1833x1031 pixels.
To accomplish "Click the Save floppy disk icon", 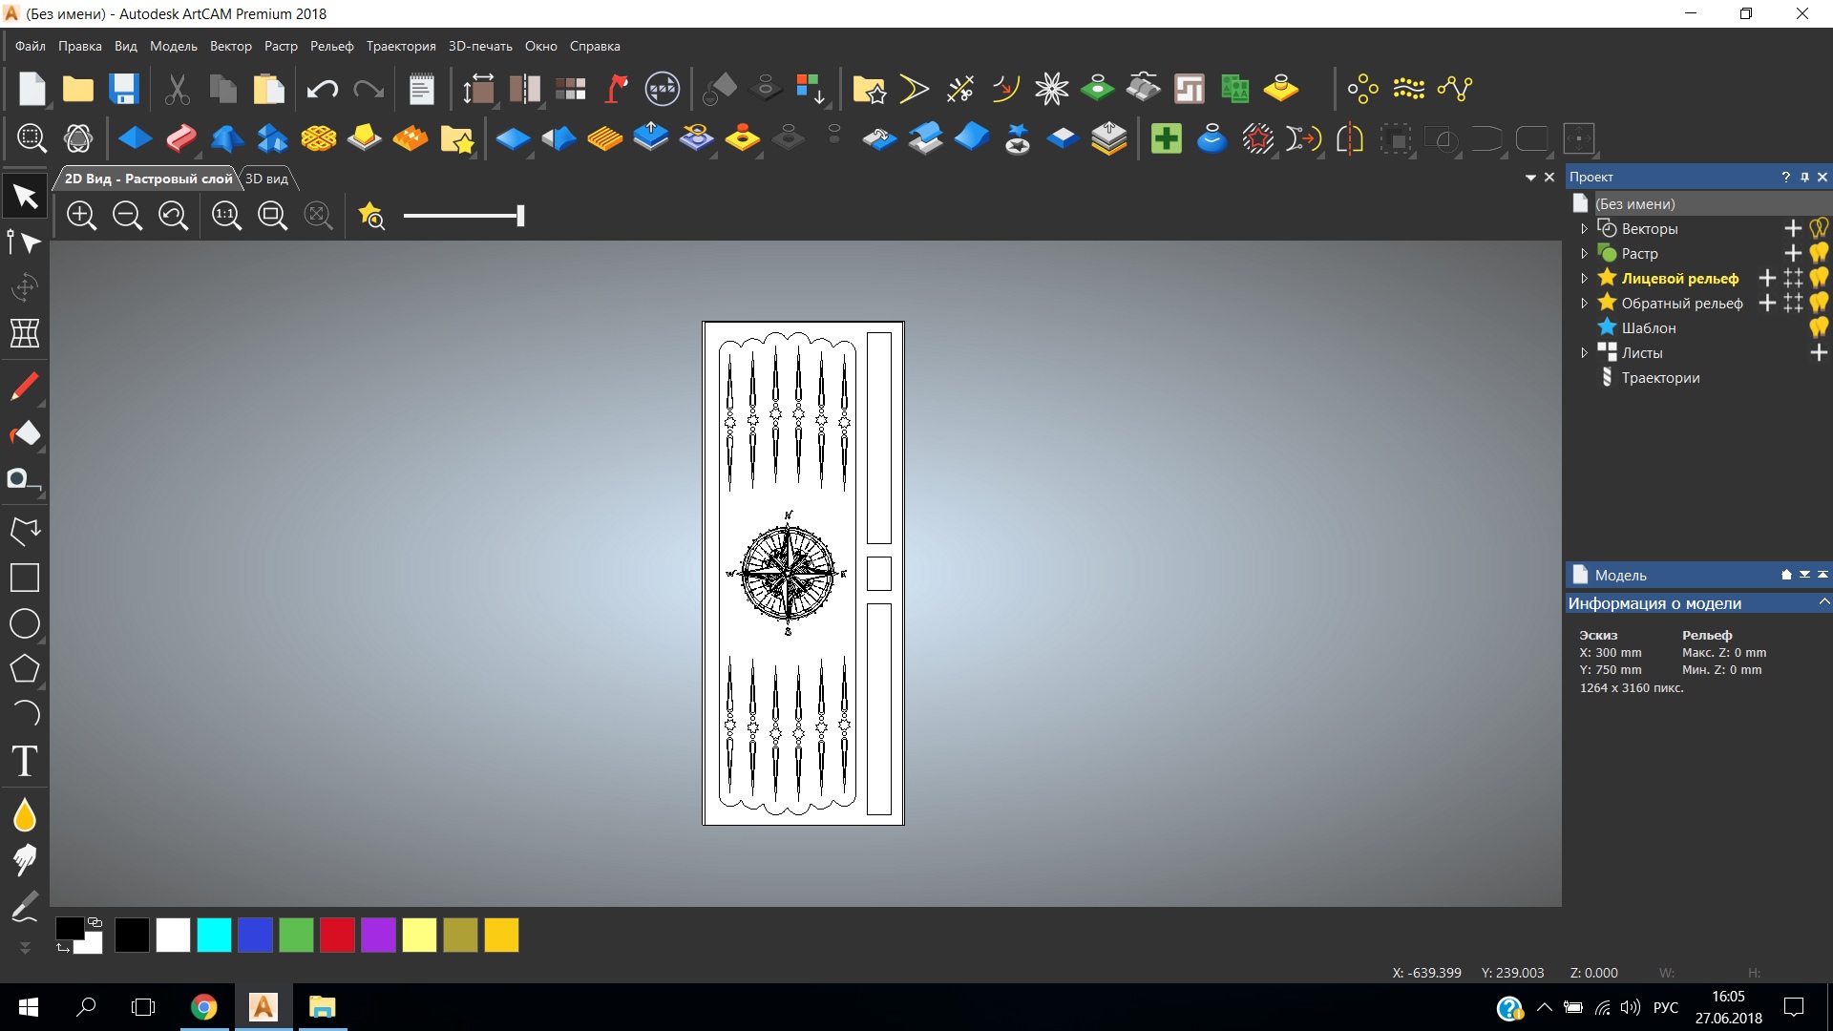I will [x=124, y=89].
